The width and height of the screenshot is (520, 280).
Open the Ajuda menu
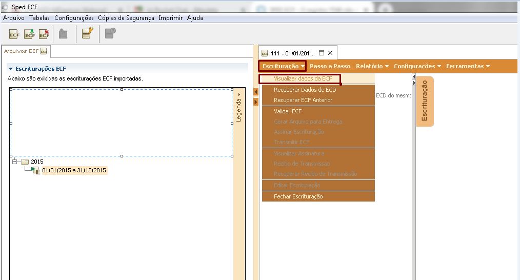pyautogui.click(x=195, y=18)
